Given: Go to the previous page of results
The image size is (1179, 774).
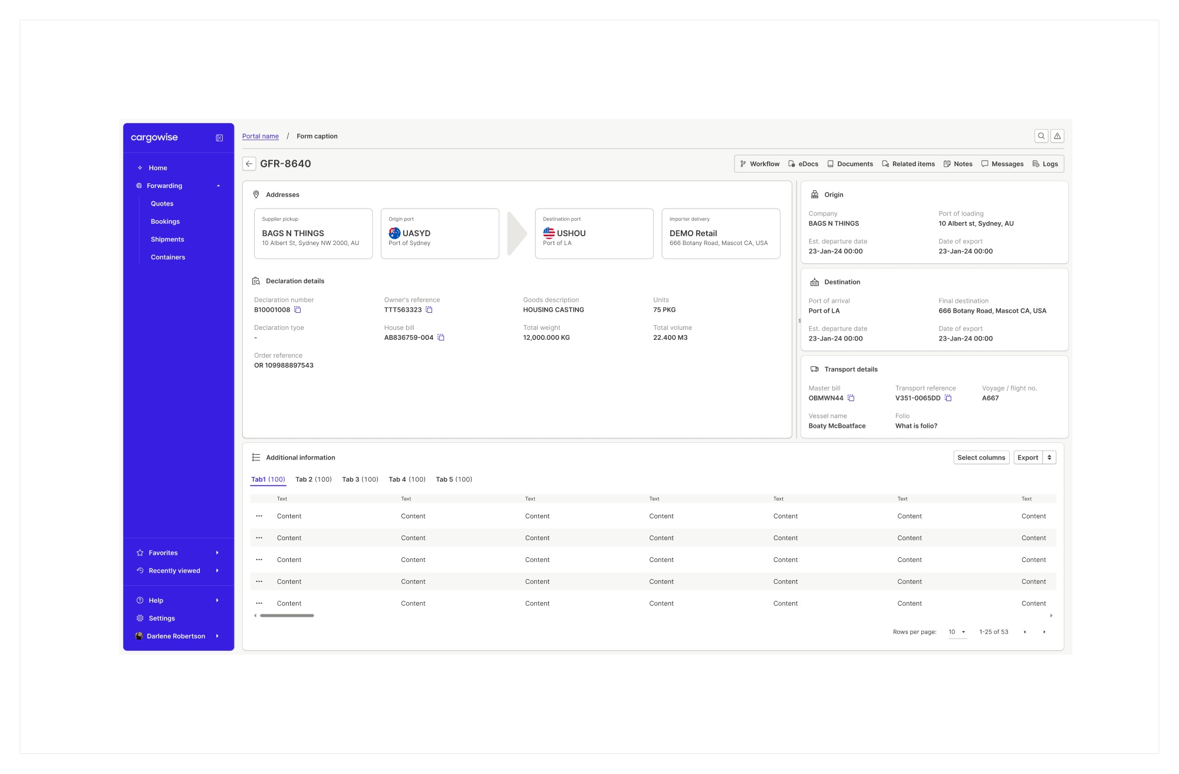Looking at the screenshot, I should 1025,632.
